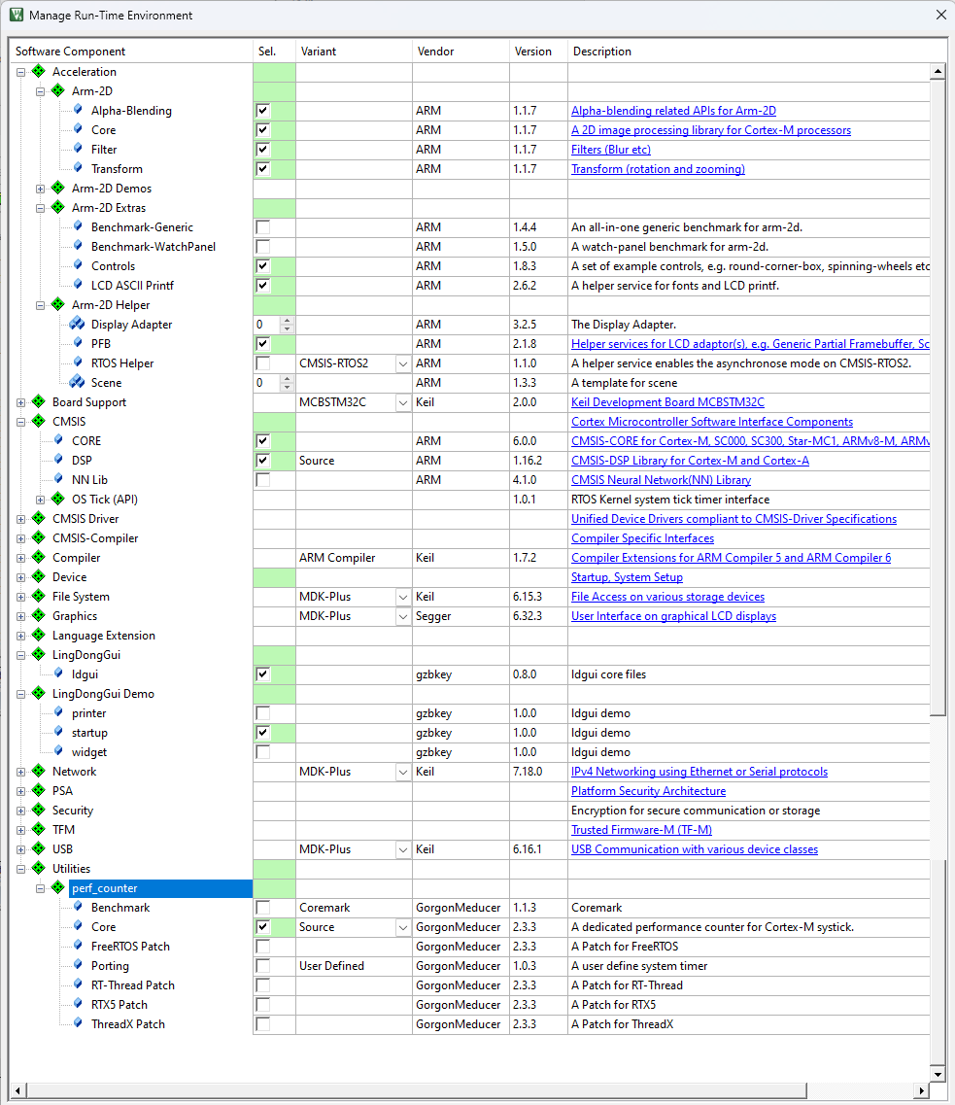Click the vertical scrollbar thumb
Viewport: 955px width, 1105px height.
tap(938, 397)
